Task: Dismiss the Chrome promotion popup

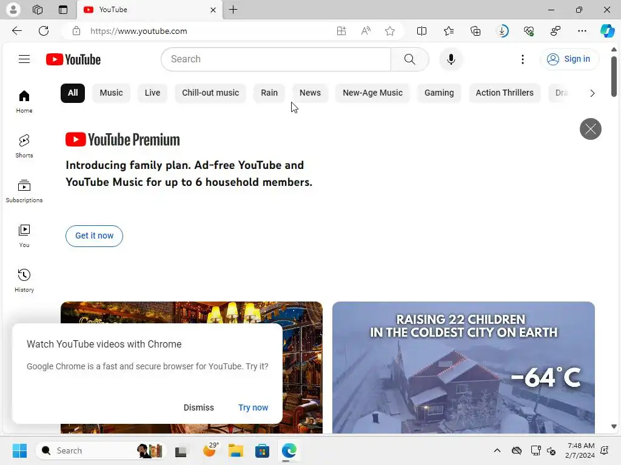Action: (x=199, y=407)
